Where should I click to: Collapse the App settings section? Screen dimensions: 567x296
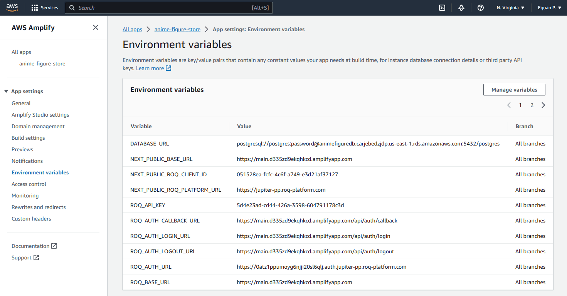[x=6, y=91]
